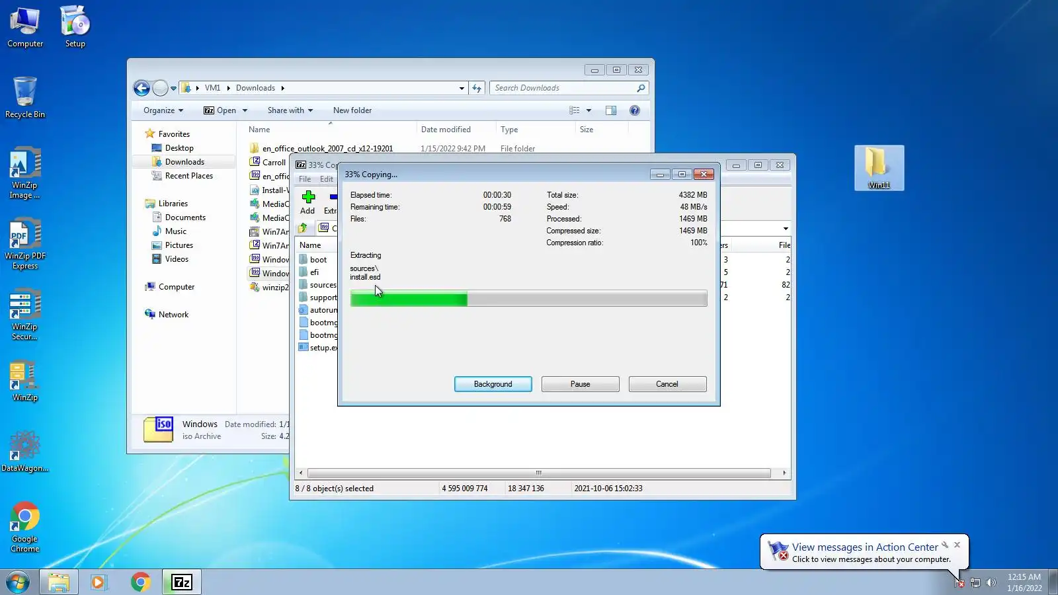This screenshot has height=595, width=1058.
Task: Click the Open button in Explorer toolbar
Action: pos(220,110)
